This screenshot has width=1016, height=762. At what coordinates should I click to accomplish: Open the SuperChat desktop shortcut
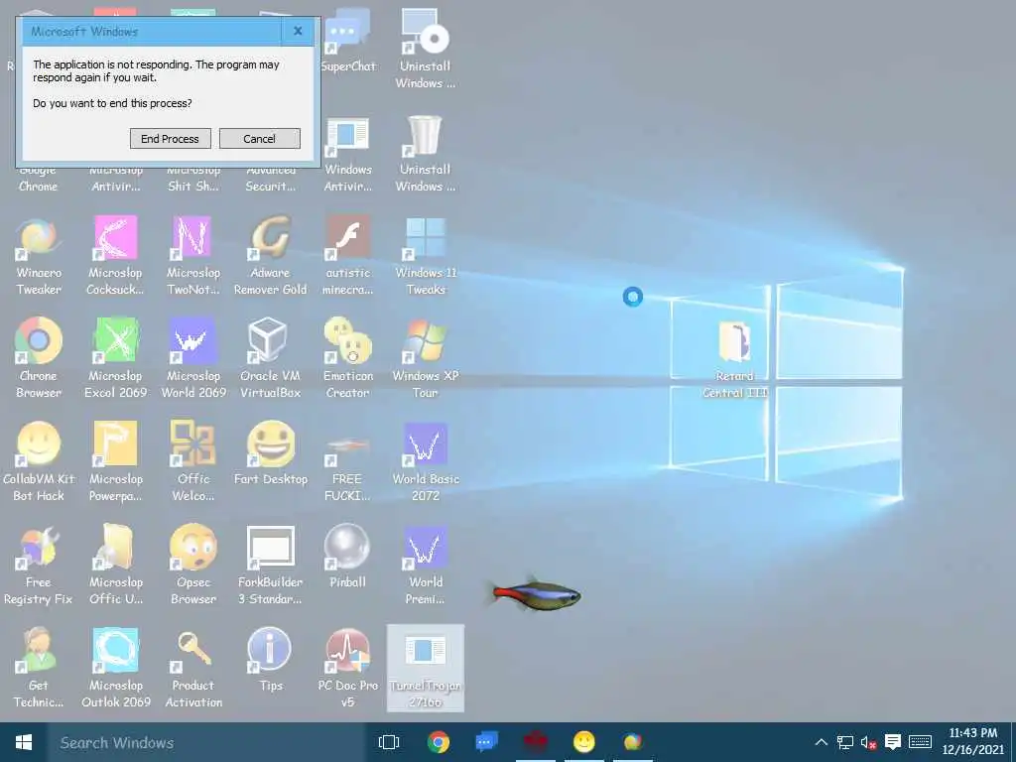(348, 40)
